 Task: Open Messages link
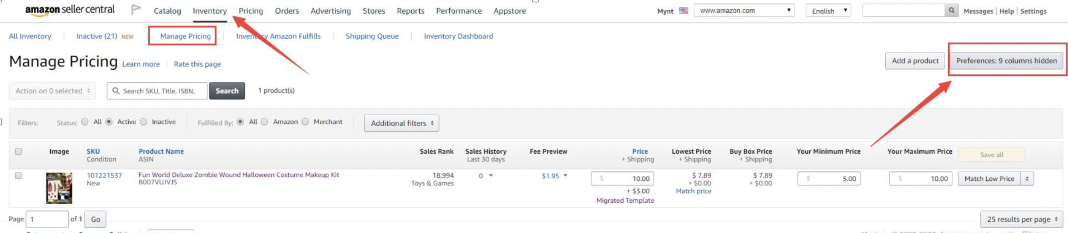pyautogui.click(x=978, y=11)
